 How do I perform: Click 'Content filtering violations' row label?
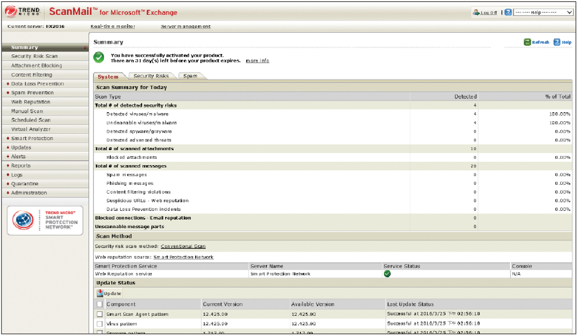[x=139, y=192]
